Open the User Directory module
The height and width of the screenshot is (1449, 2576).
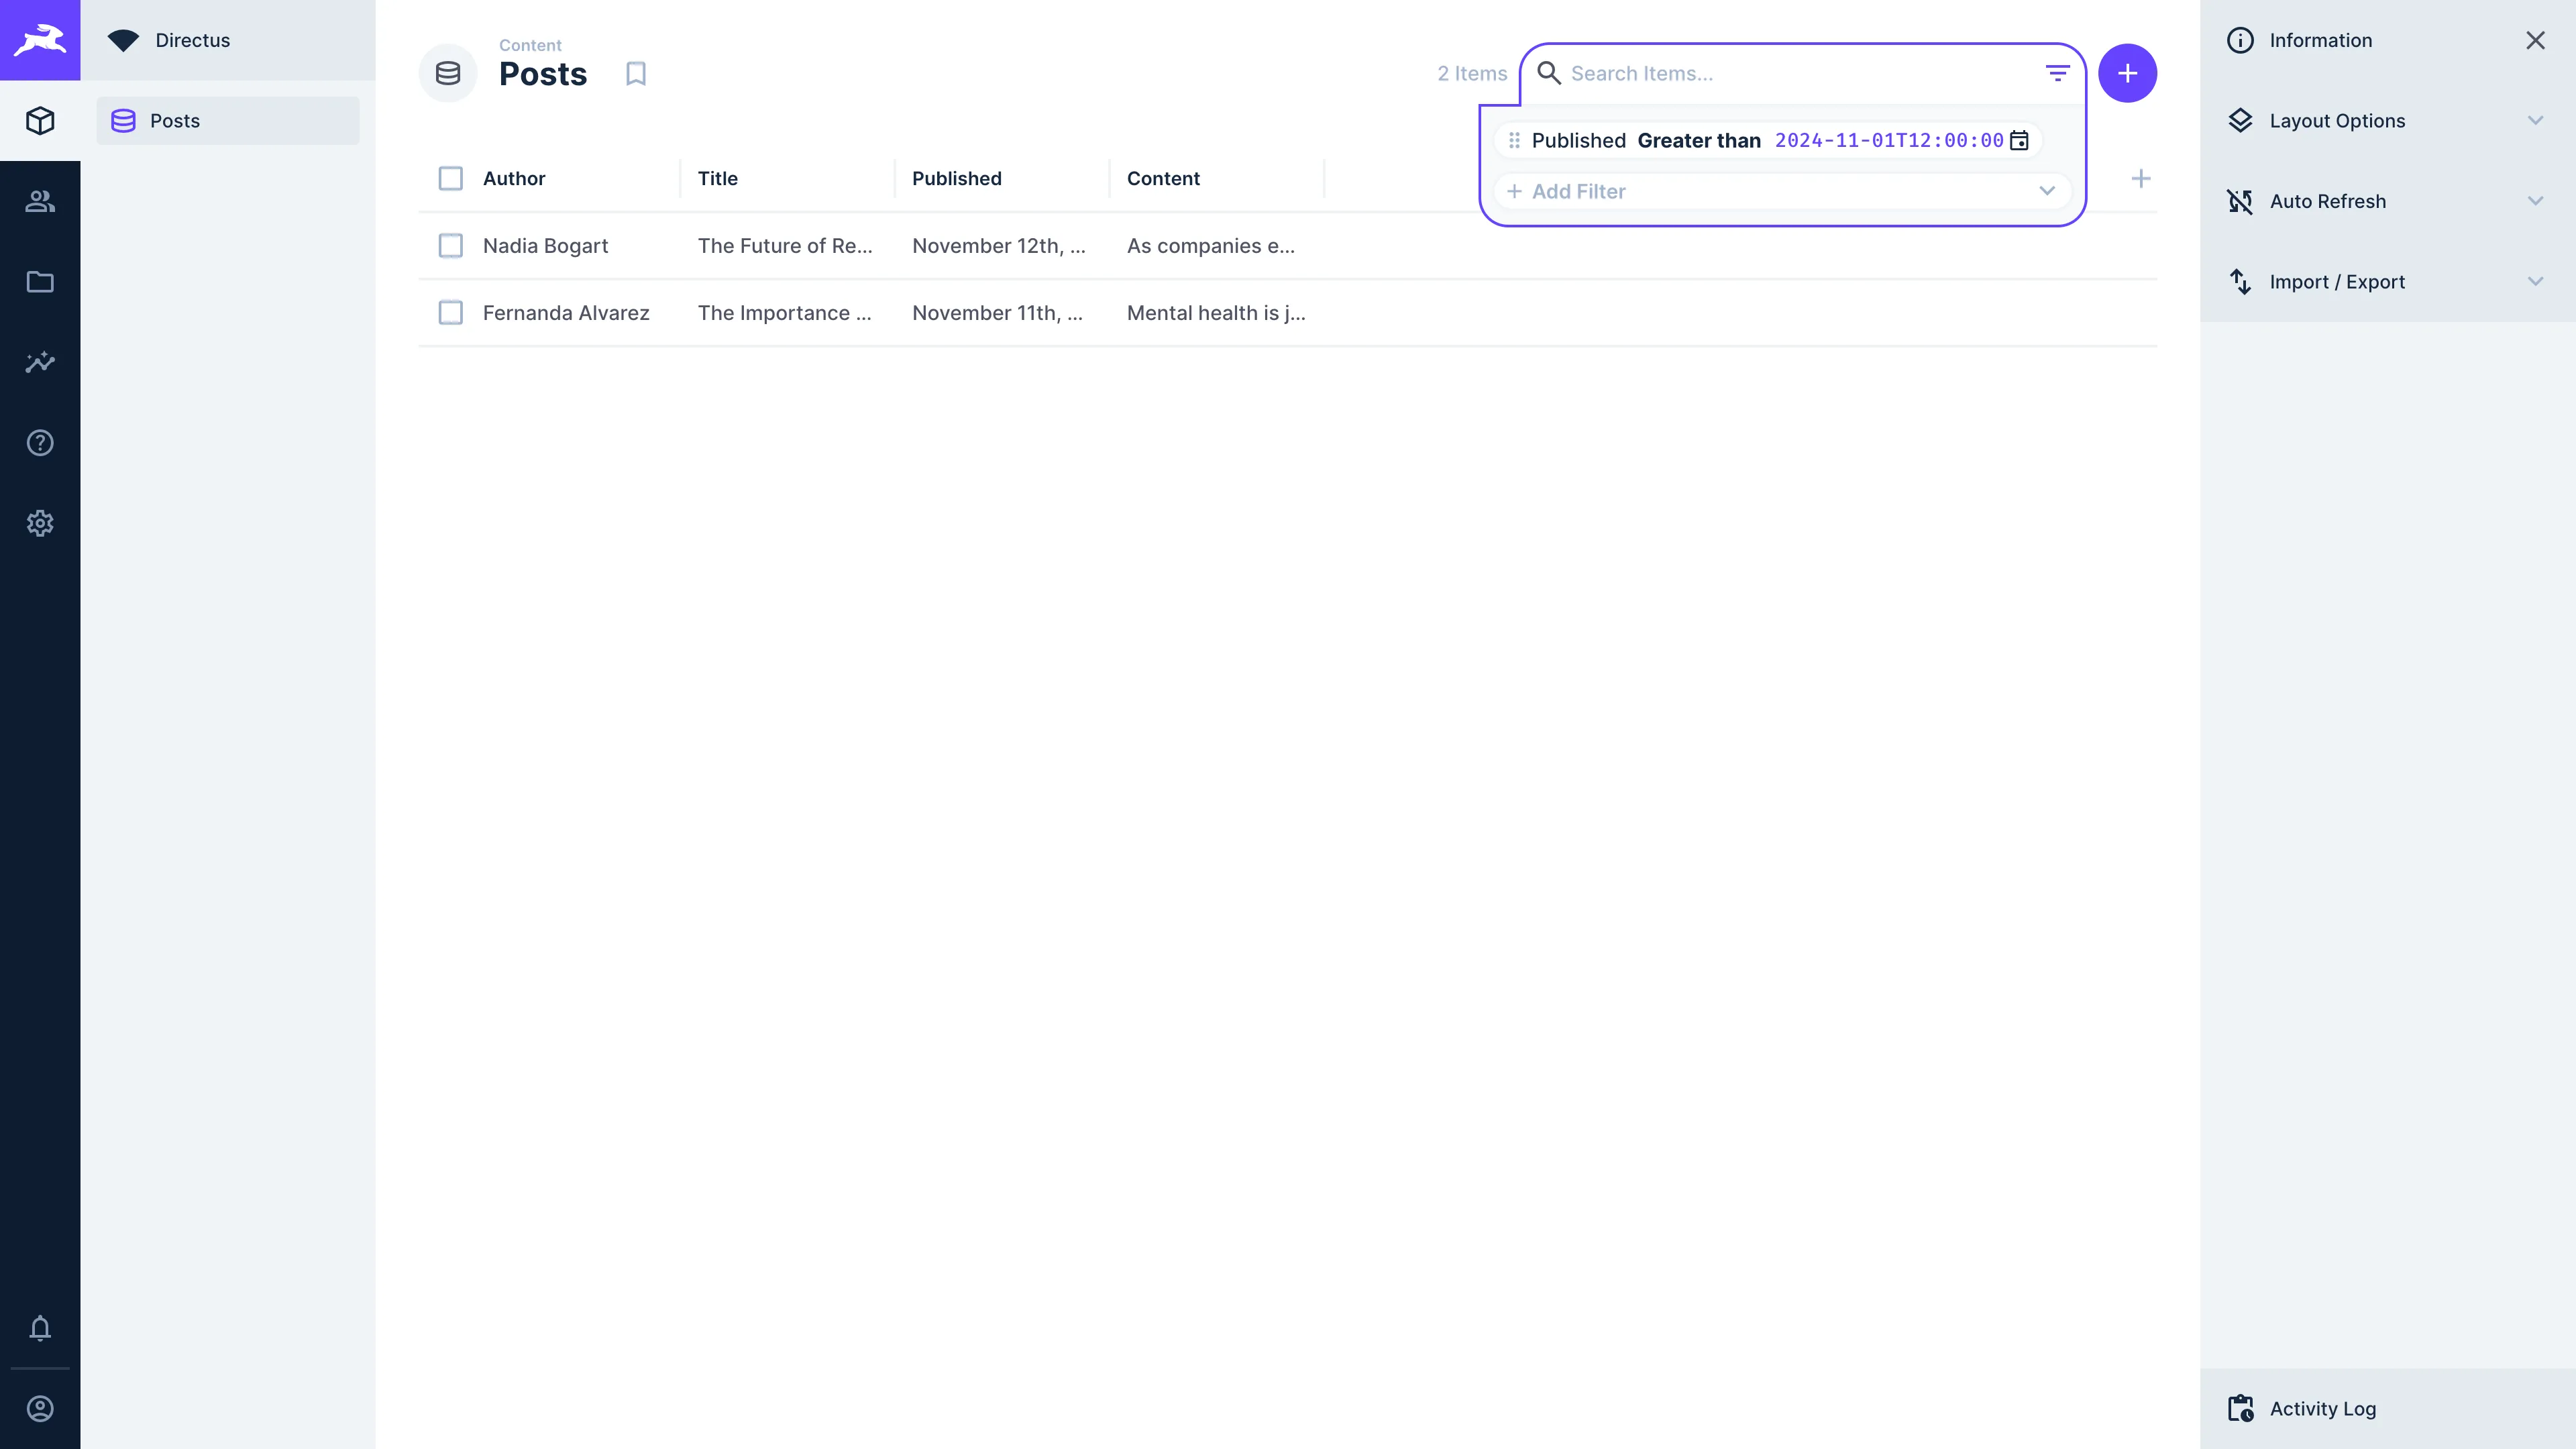[40, 201]
